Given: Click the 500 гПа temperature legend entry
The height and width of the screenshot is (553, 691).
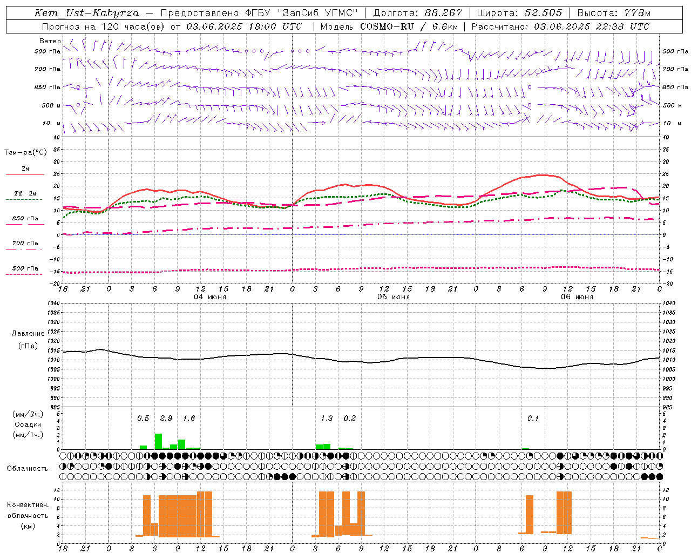Looking at the screenshot, I should [x=25, y=268].
